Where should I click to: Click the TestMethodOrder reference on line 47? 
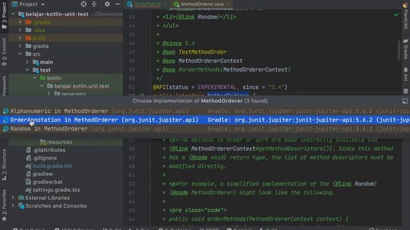(202, 52)
